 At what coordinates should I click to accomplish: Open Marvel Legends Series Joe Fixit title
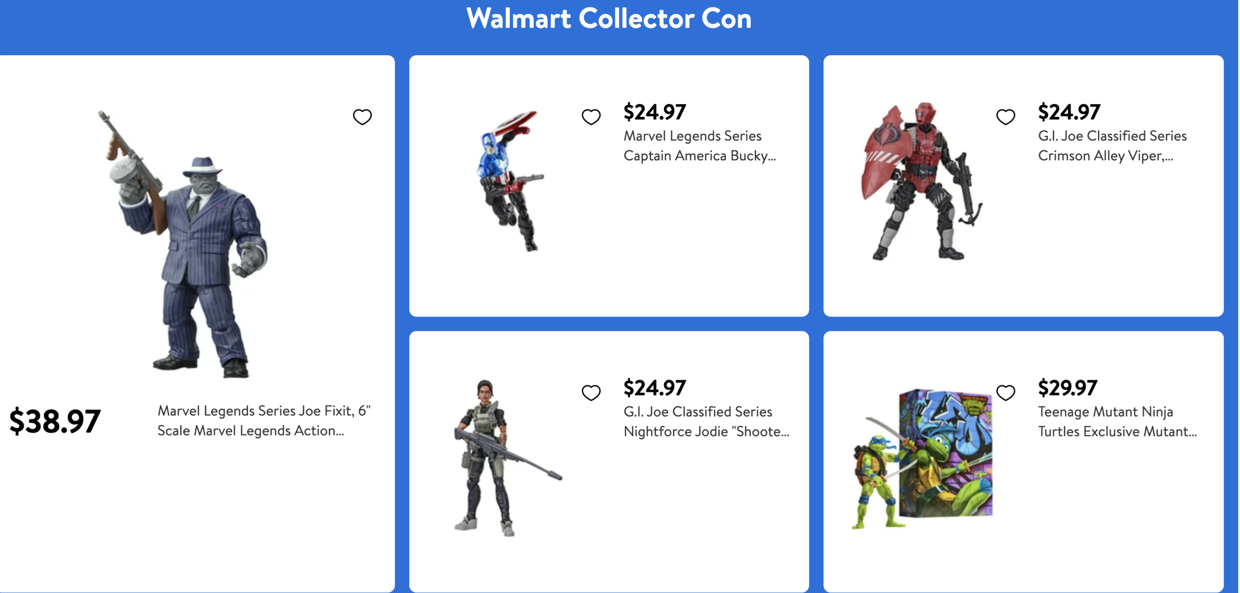[263, 421]
